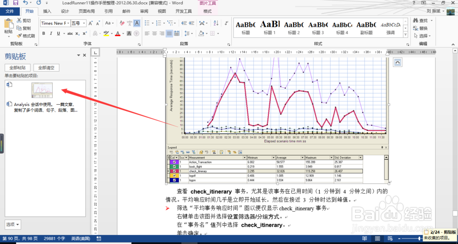Viewport: 458px width, 244px height.
Task: Click the 全部清空 button
Action: pos(46,68)
